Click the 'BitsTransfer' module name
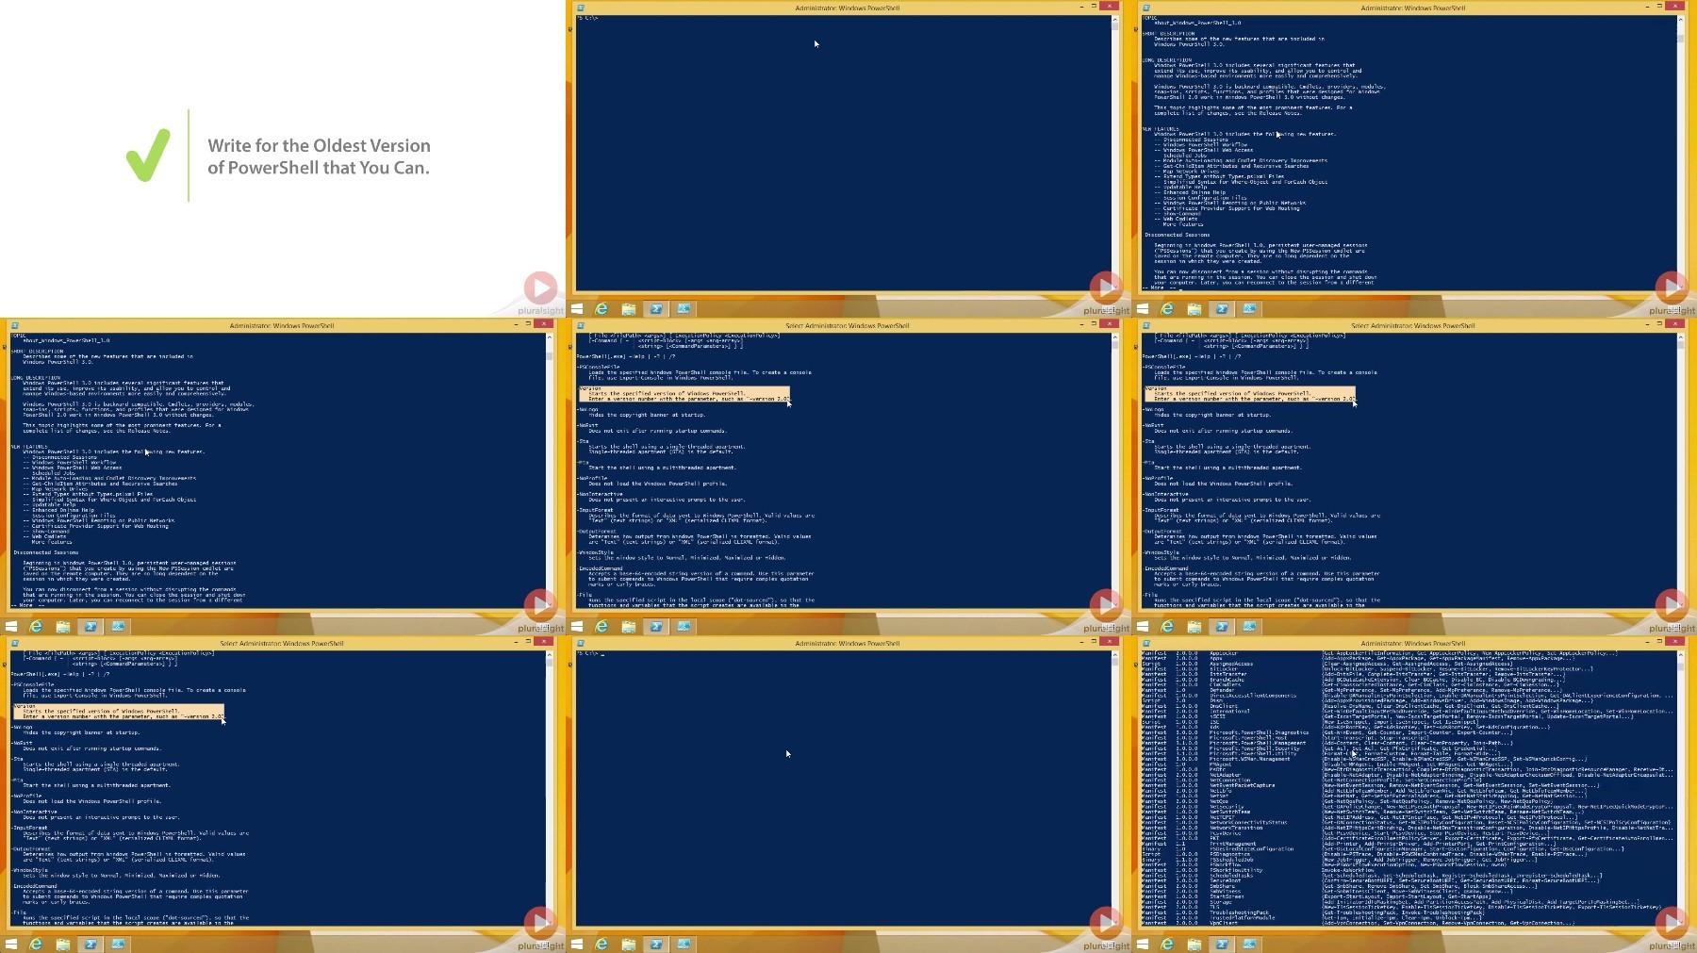This screenshot has height=953, width=1697. tap(1228, 674)
